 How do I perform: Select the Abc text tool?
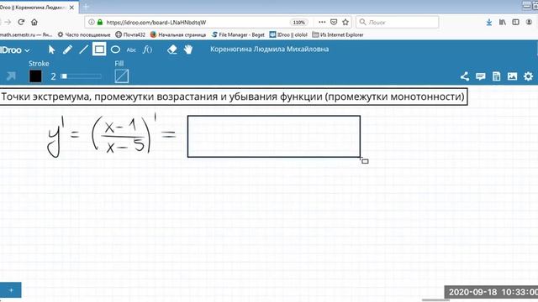coord(131,50)
